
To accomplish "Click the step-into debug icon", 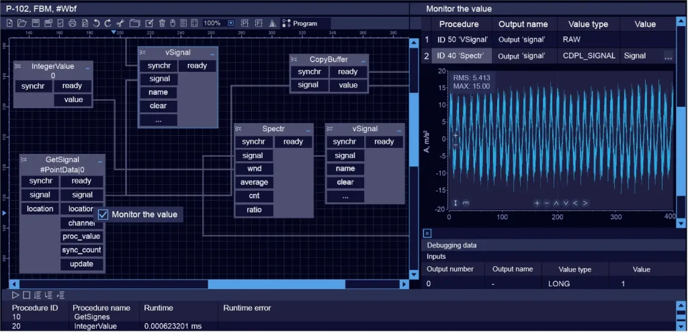I will coord(38,295).
